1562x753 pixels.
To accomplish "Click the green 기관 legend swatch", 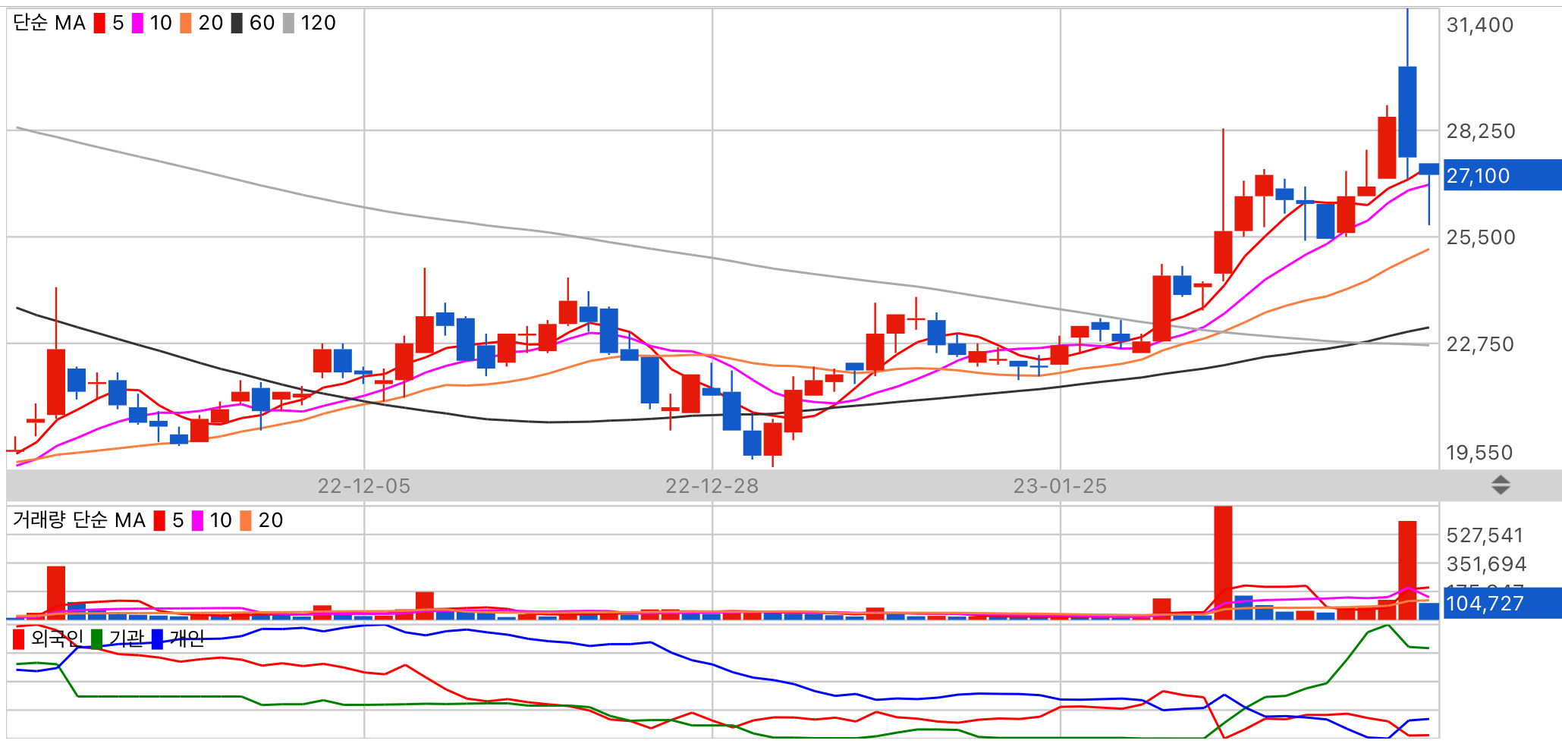I will [97, 639].
